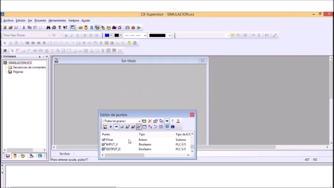Select the IMPUT_0 point row
Viewport: 334px width, 188px height.
tap(146, 144)
